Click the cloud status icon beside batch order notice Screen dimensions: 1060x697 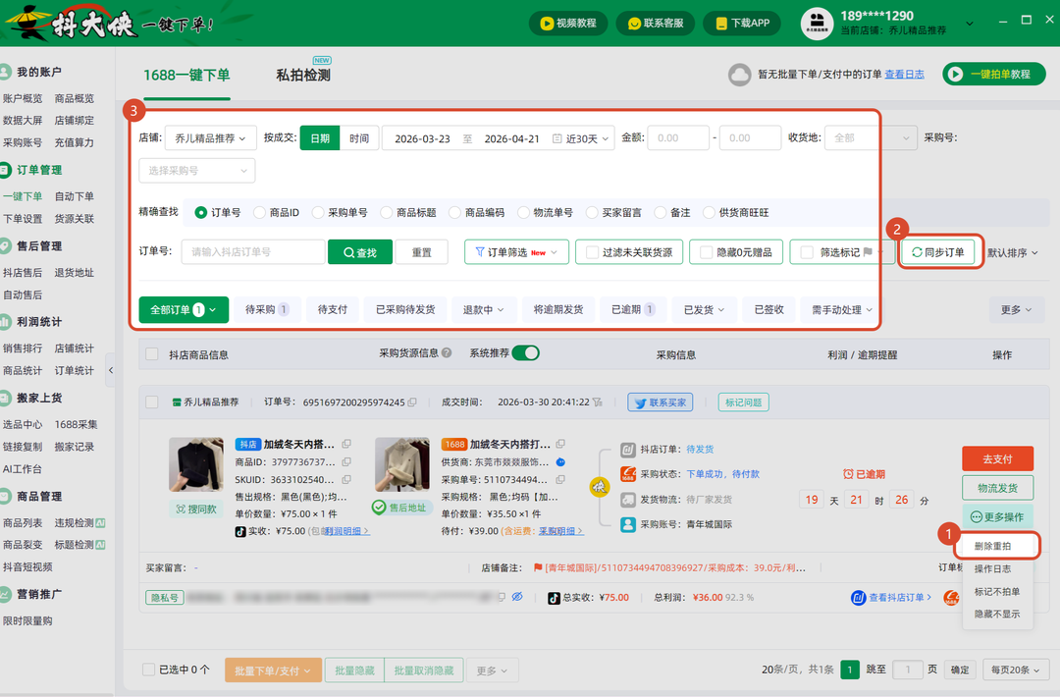(739, 75)
